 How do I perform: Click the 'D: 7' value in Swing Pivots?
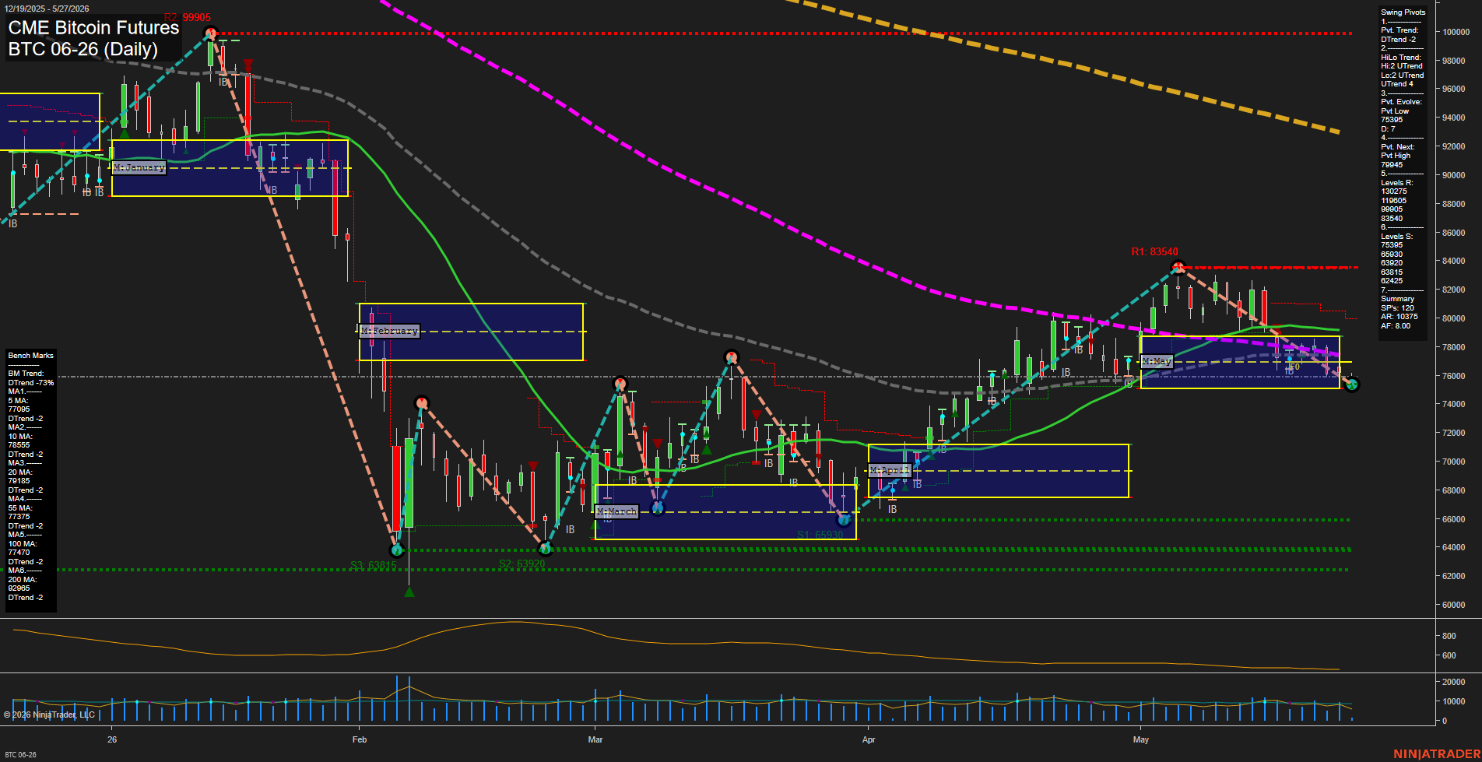coord(1388,129)
